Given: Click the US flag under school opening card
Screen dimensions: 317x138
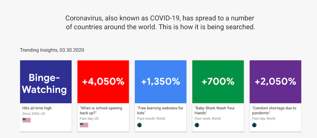Looking at the screenshot, I should click(84, 125).
